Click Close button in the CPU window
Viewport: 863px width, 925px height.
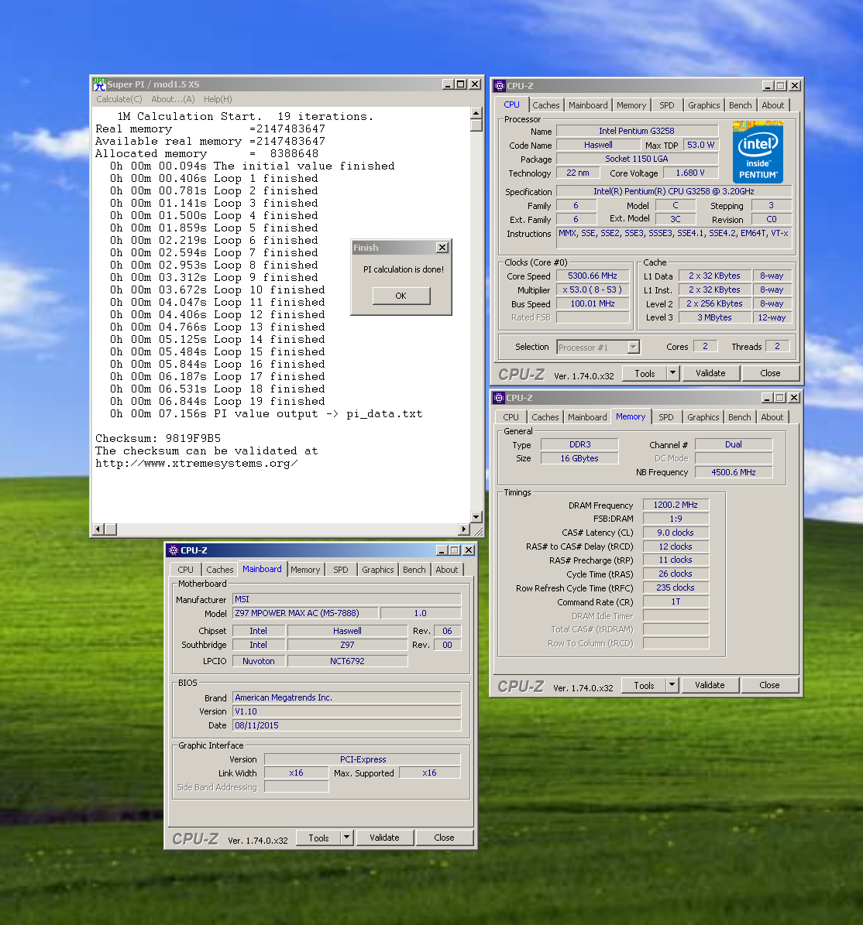pos(770,373)
